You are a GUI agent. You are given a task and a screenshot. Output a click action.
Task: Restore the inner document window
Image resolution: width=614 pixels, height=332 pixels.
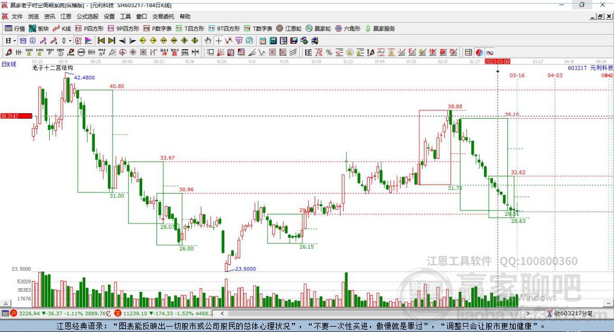click(600, 16)
